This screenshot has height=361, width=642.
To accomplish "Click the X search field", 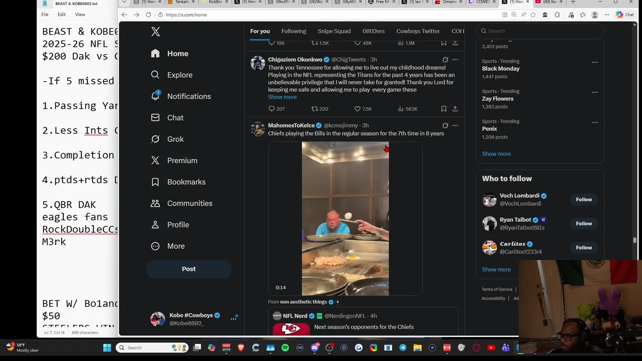I will (x=540, y=31).
